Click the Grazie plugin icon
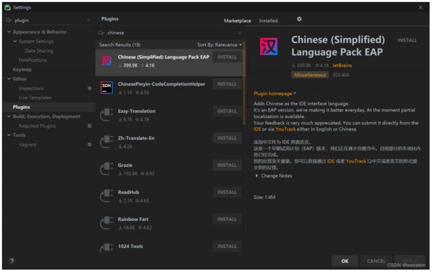Viewport: 432px width, 272px height. [x=106, y=169]
